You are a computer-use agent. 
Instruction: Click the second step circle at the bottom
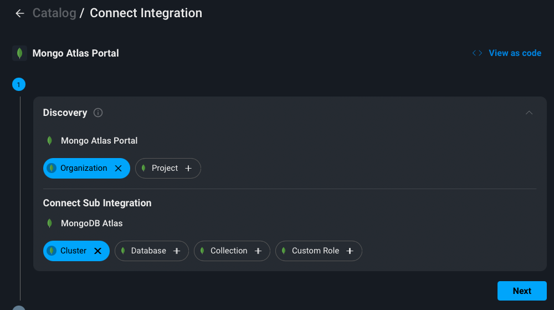(19, 308)
